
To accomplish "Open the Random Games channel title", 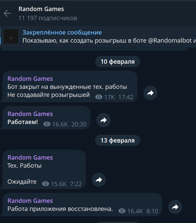I will pyautogui.click(x=41, y=9).
